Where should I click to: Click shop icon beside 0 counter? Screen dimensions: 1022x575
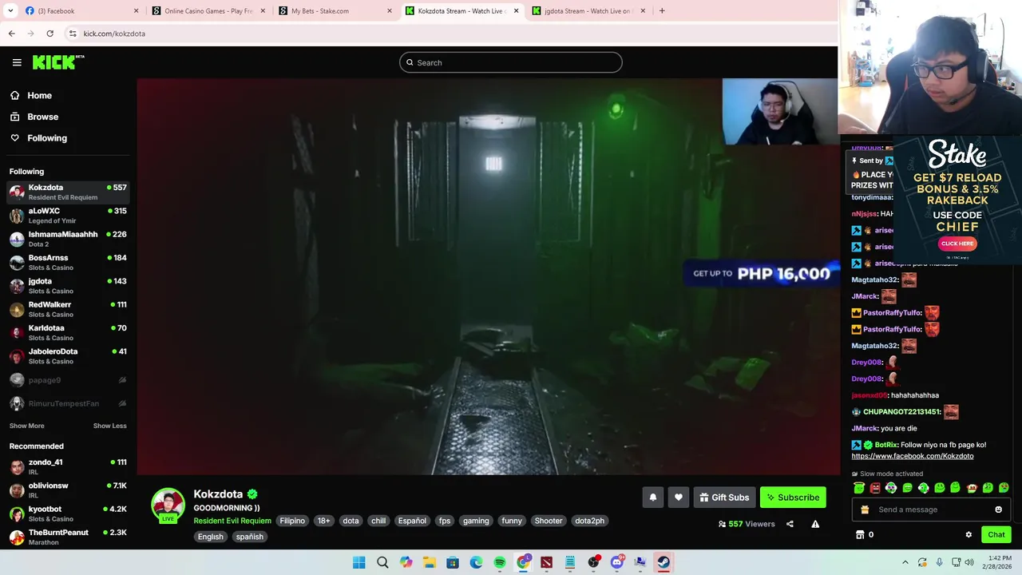click(x=860, y=535)
